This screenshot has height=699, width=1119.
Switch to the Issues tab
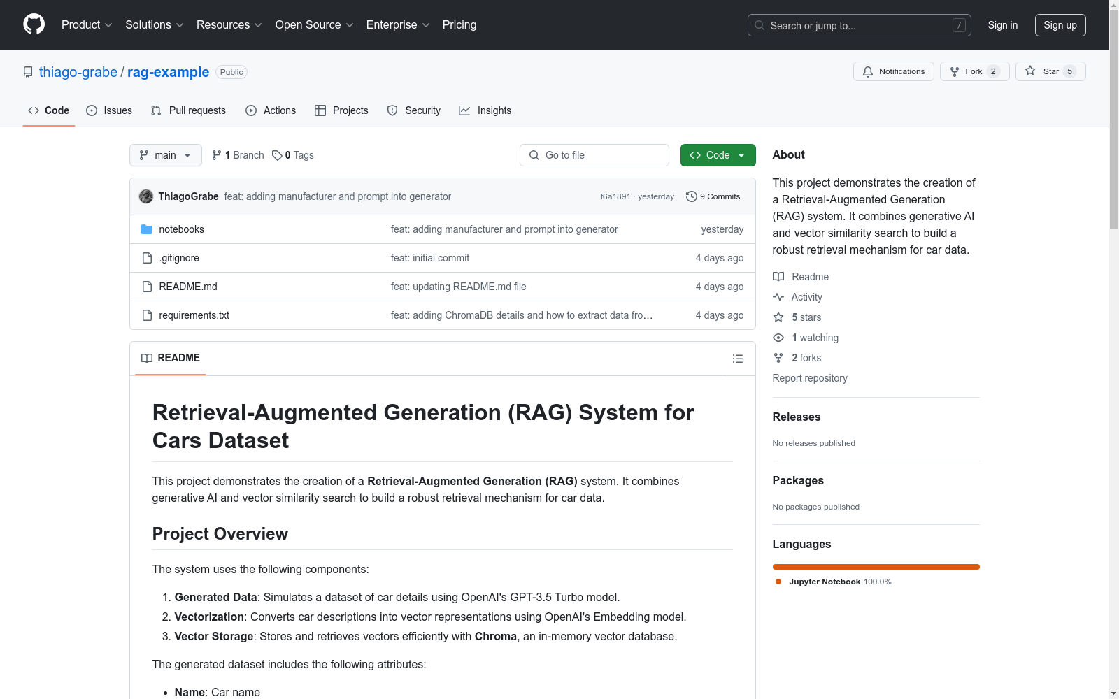pos(109,110)
